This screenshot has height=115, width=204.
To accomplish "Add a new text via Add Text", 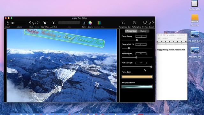I will [54, 23].
